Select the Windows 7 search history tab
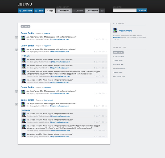 [64, 11]
